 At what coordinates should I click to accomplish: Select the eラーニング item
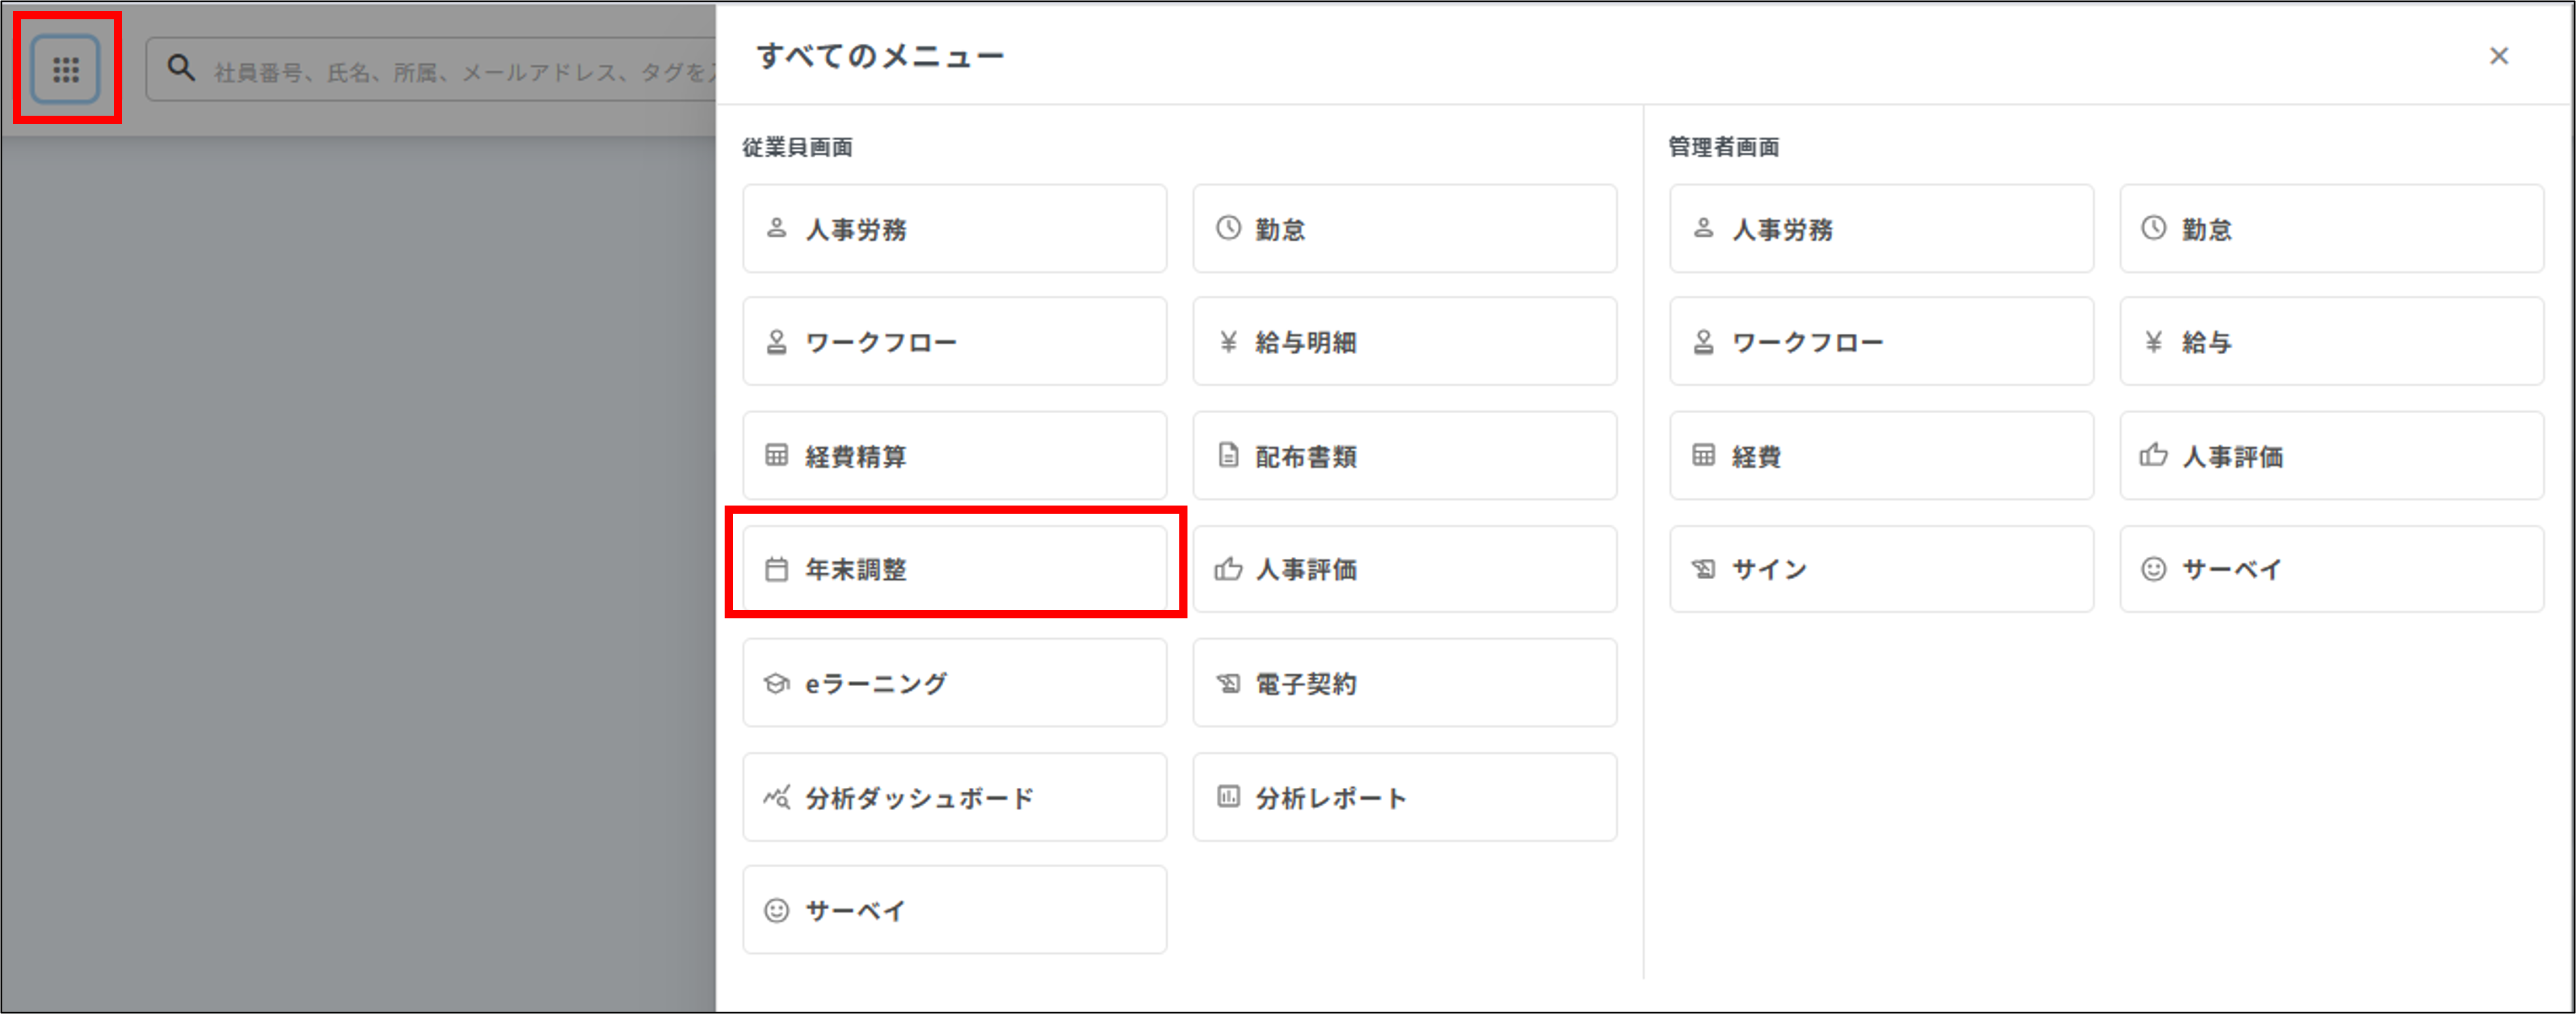(954, 682)
